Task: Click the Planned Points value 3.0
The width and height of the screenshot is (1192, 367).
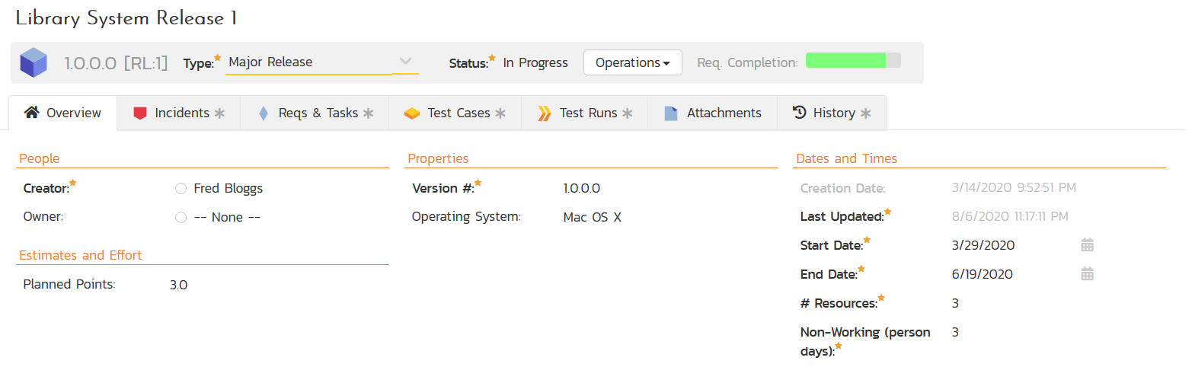Action: click(179, 286)
